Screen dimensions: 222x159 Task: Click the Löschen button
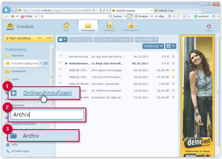(x=76, y=40)
